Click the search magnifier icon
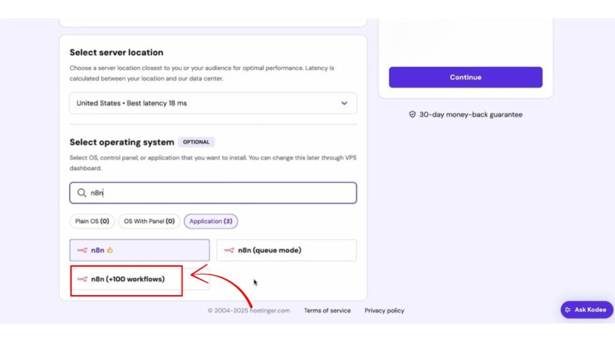This screenshot has height=346, width=615. point(82,193)
